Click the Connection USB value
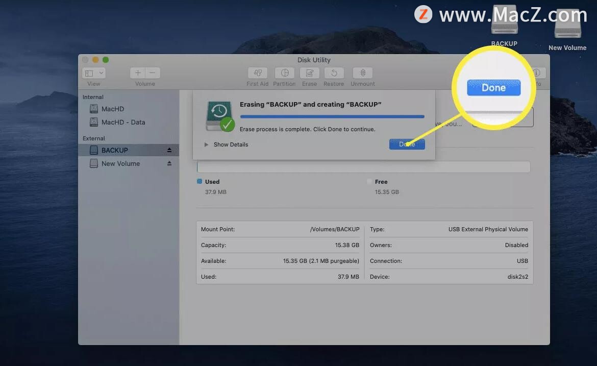 [523, 261]
